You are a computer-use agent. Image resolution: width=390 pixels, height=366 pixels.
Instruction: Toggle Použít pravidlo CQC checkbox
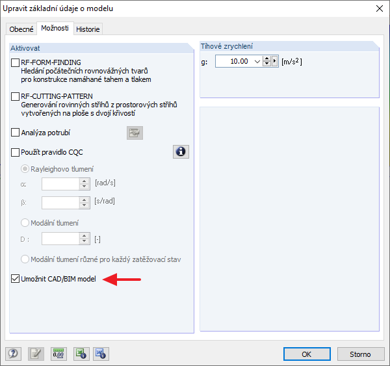tap(15, 152)
